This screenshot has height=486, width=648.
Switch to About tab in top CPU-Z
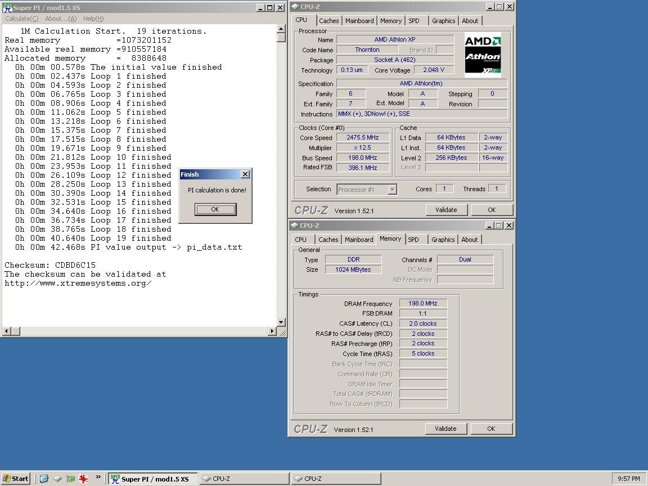point(470,21)
